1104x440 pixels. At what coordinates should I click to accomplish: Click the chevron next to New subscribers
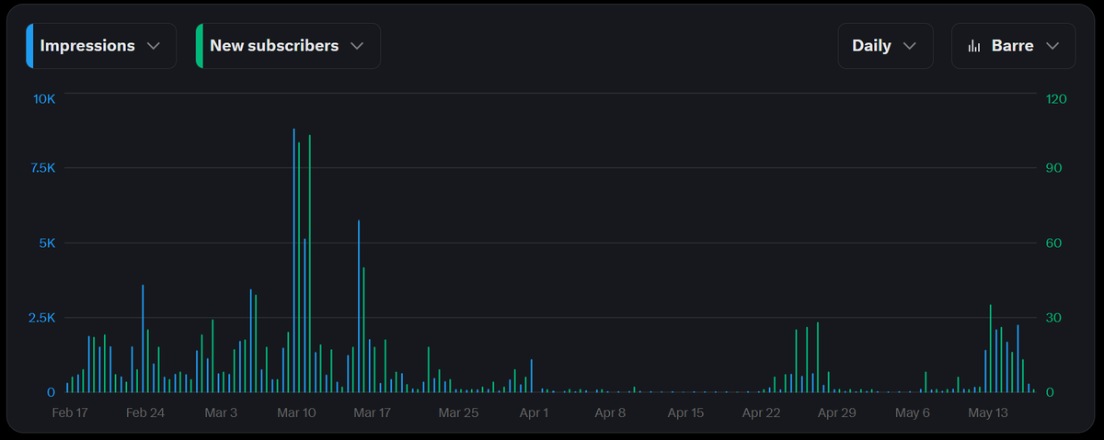tap(357, 46)
